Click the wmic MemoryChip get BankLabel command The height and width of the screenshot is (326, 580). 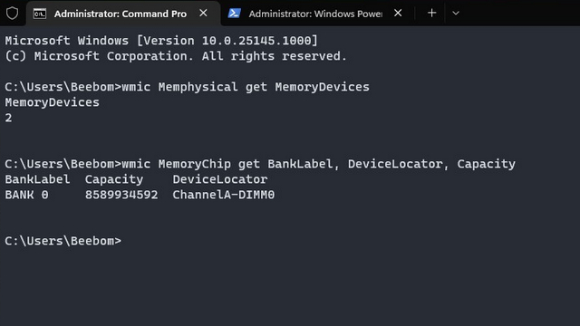coord(318,164)
